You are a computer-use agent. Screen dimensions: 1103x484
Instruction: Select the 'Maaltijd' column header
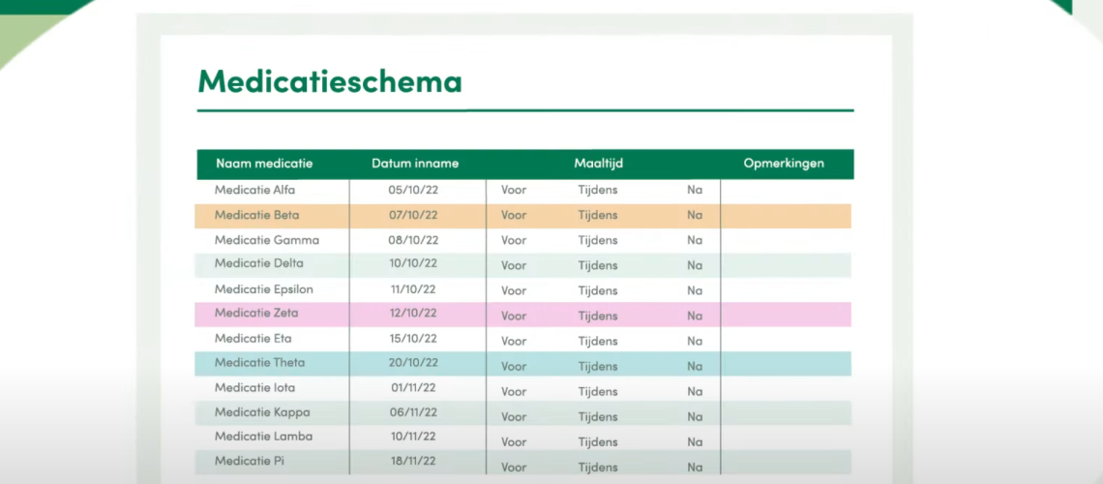pyautogui.click(x=598, y=164)
